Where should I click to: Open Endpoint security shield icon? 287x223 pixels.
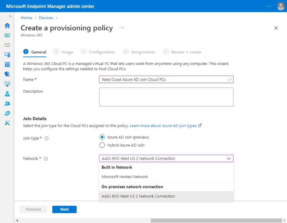pos(7,74)
